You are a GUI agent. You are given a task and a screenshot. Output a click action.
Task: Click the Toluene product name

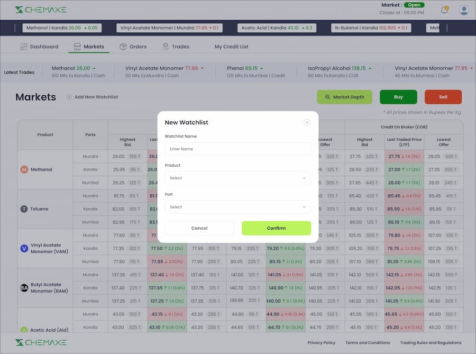coord(39,209)
